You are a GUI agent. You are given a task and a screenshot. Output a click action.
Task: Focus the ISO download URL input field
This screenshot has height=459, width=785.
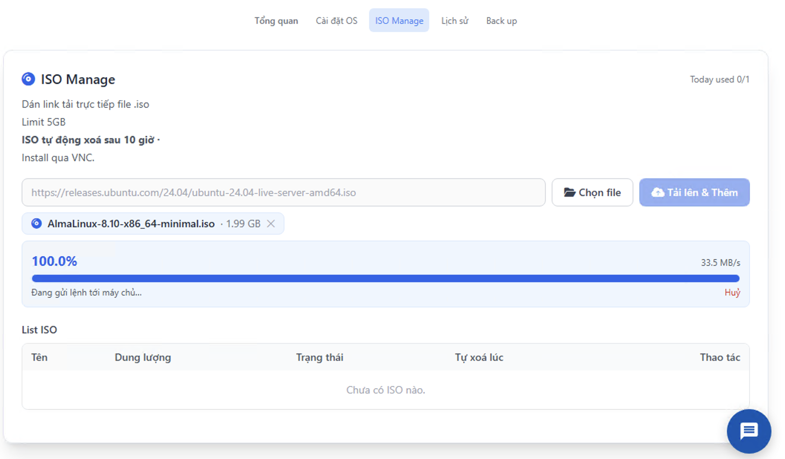(283, 192)
